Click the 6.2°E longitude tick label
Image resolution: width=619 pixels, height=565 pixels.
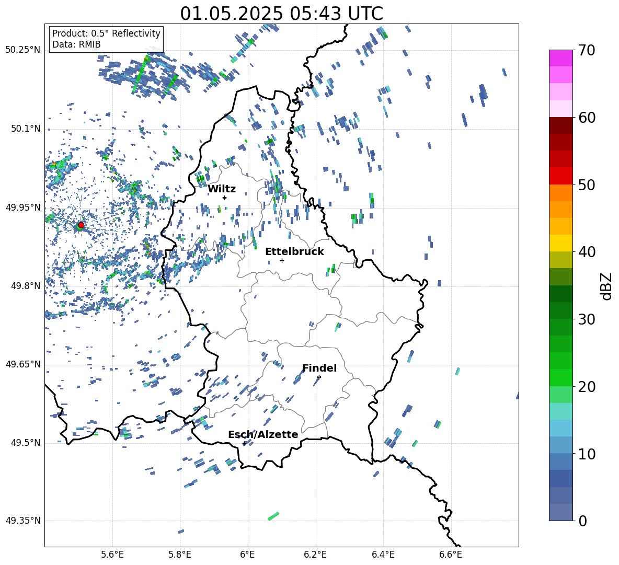[x=315, y=555]
